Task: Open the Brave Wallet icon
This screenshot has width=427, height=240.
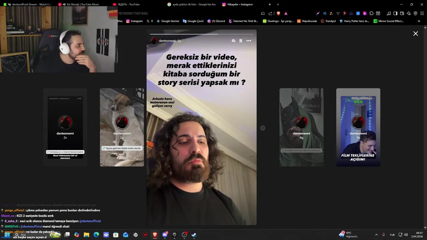Action: click(x=402, y=13)
